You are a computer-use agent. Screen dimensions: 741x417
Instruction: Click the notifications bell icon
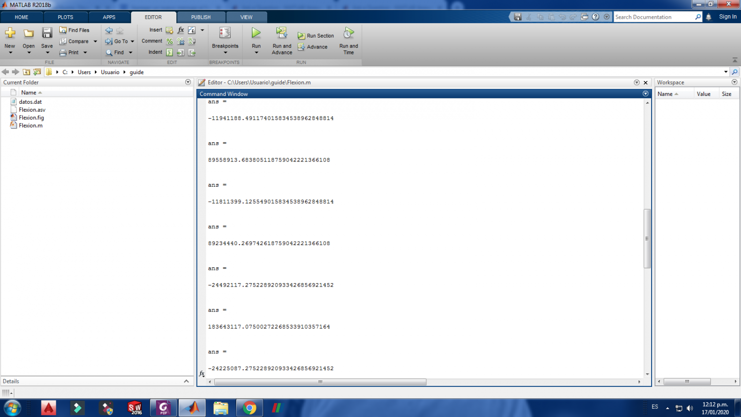point(708,17)
